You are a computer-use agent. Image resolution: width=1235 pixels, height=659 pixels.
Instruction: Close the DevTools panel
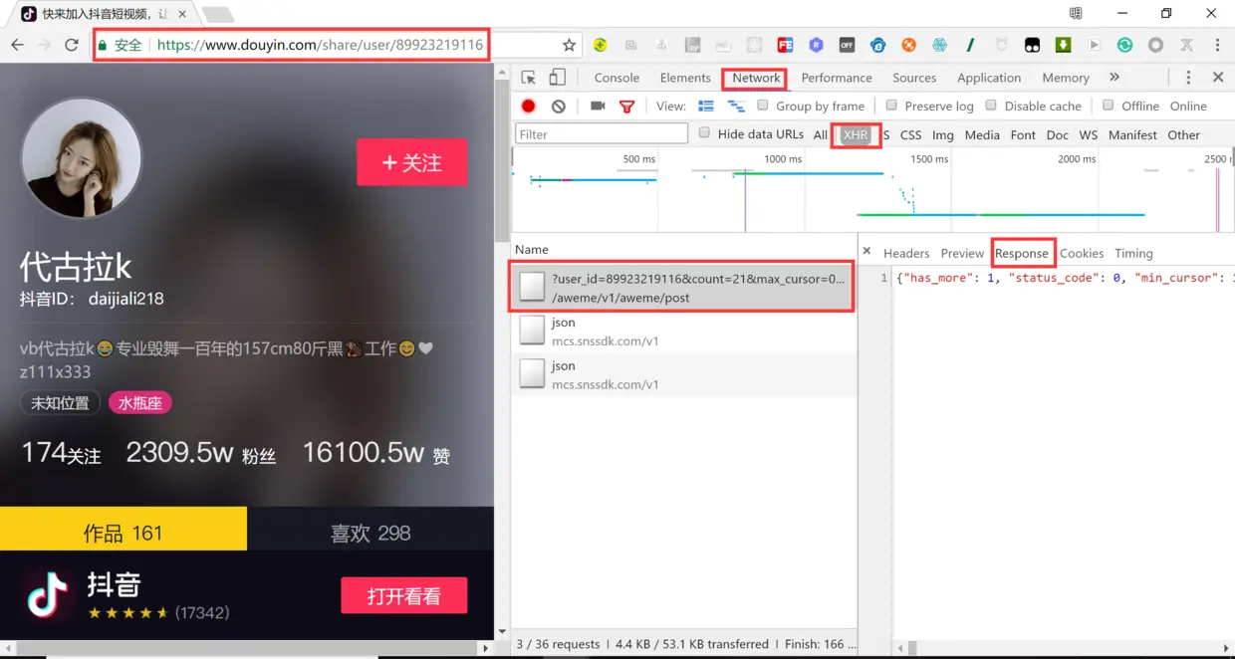pos(1218,78)
